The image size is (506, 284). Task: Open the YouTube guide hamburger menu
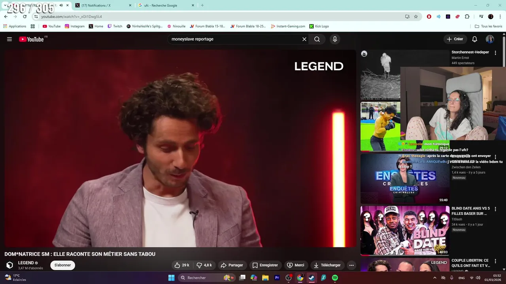pyautogui.click(x=9, y=39)
